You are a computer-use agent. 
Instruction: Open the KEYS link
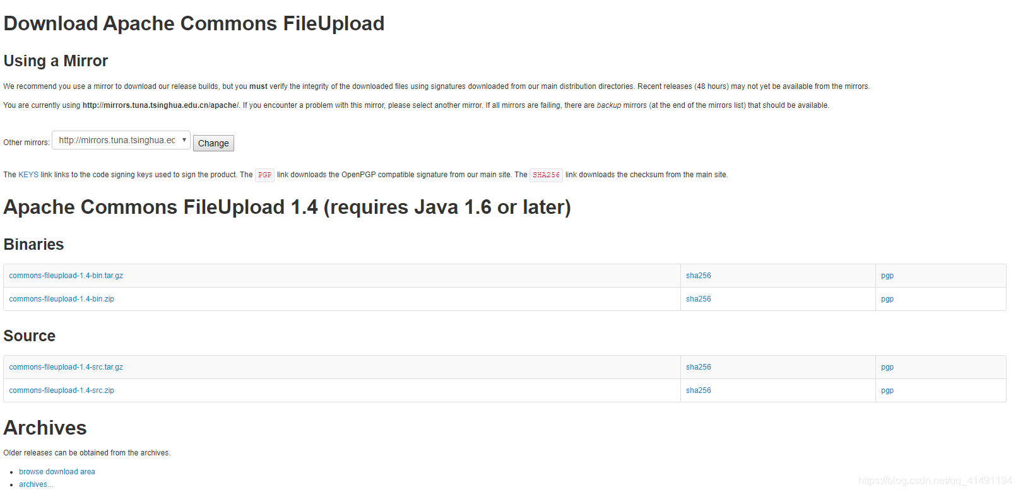(28, 175)
